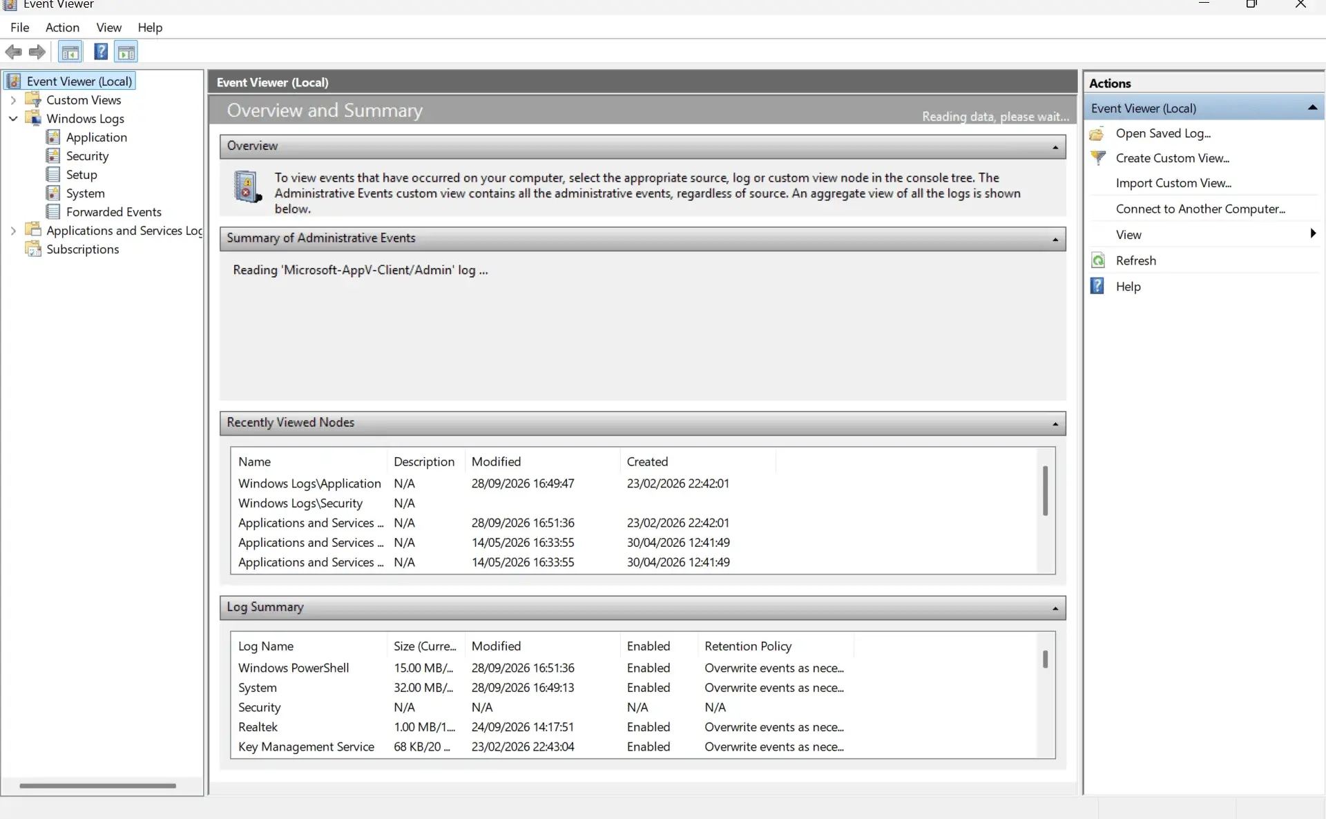Click the Help icon in Actions pane

1097,286
